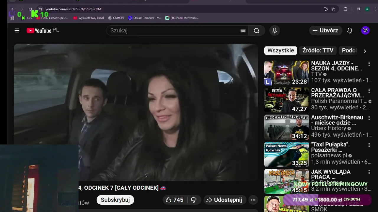Open the Polsat News 33:25 thumbnail
This screenshot has height=212, width=378.
(286, 154)
